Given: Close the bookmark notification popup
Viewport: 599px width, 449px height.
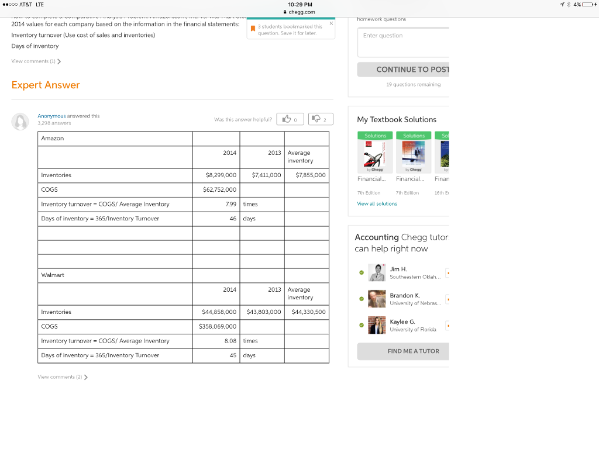Looking at the screenshot, I should tap(331, 23).
